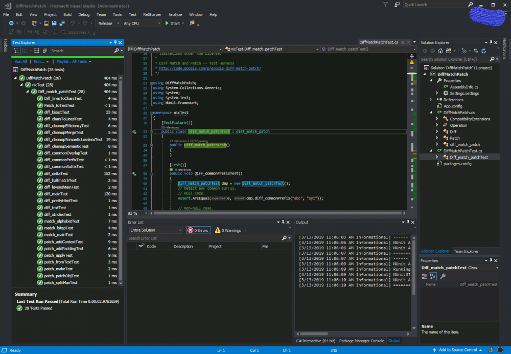Switch to the Team Explorer tab
The width and height of the screenshot is (511, 354).
(x=466, y=251)
